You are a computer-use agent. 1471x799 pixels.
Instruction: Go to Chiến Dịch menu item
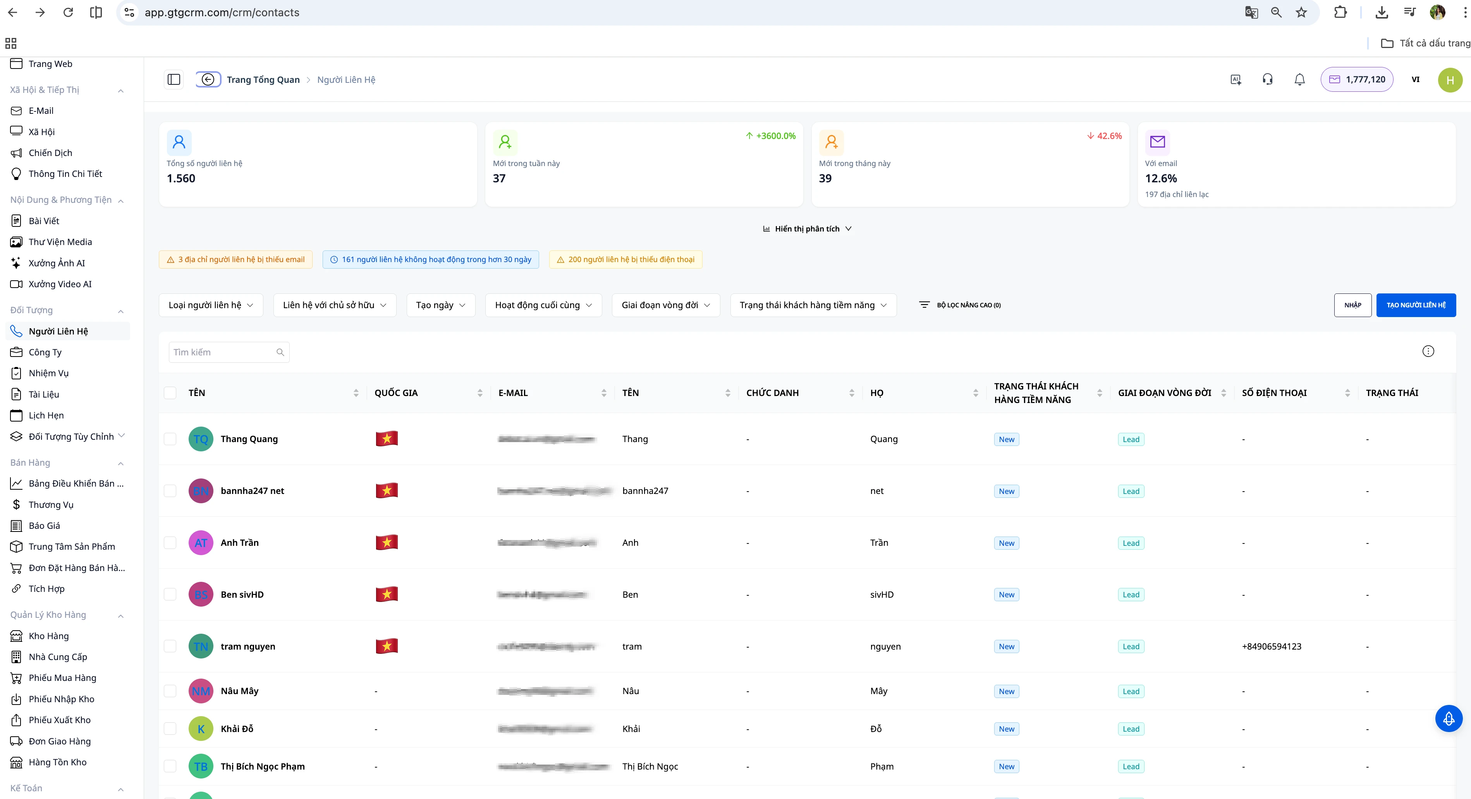(x=50, y=153)
